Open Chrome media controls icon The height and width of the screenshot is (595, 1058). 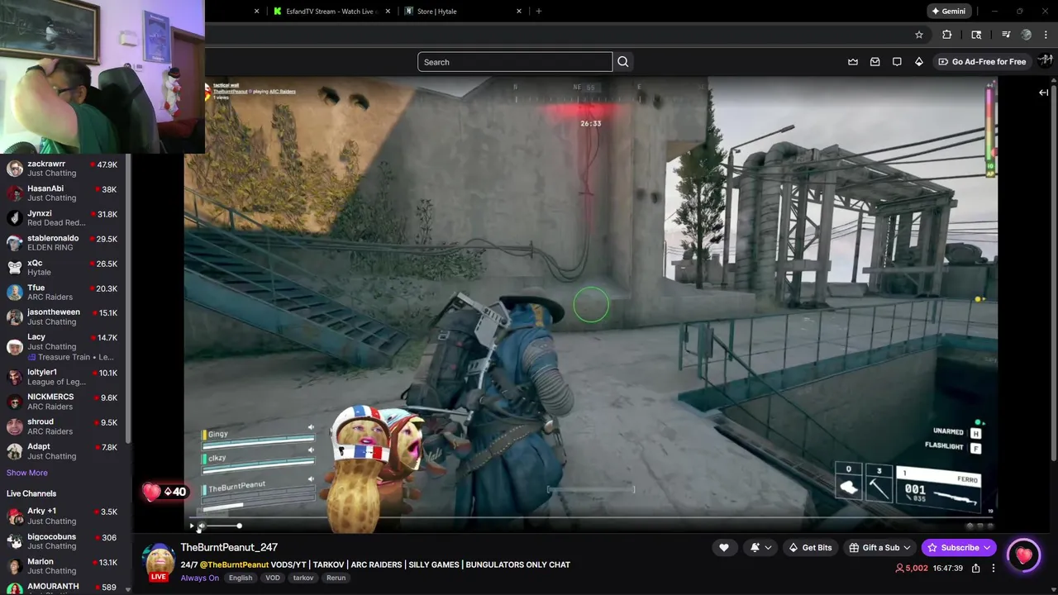pos(1006,35)
